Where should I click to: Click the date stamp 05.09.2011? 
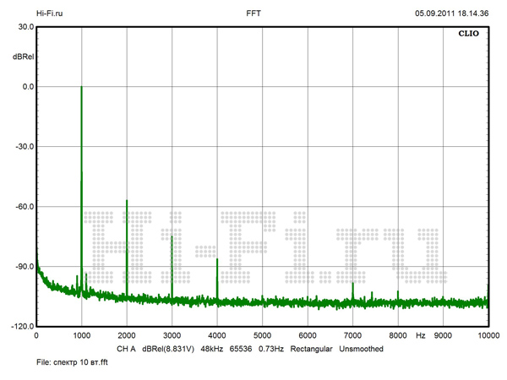point(437,14)
